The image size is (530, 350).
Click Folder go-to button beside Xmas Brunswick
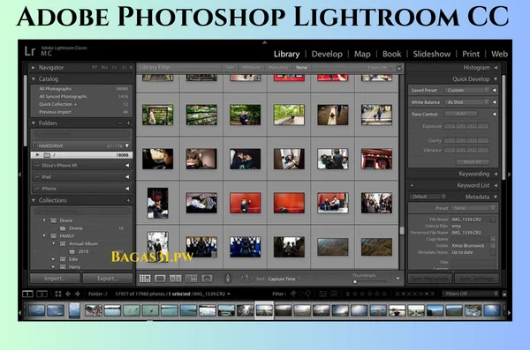[x=493, y=246]
